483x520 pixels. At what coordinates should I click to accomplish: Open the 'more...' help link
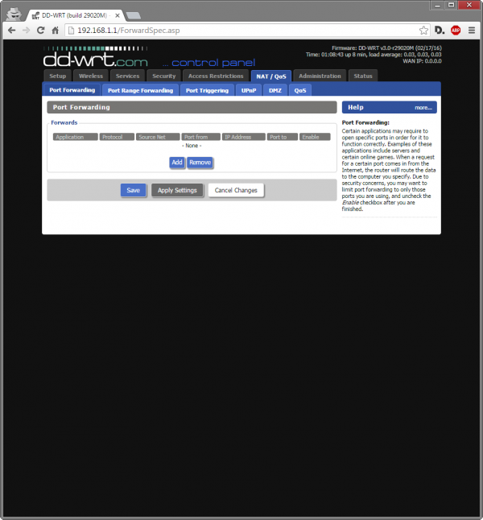[423, 107]
